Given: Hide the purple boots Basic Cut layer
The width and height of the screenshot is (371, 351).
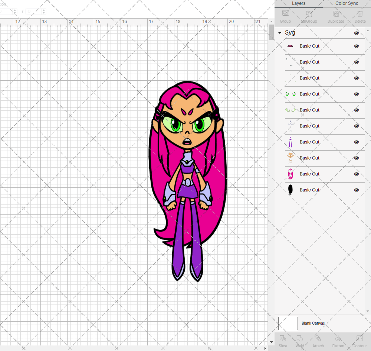Looking at the screenshot, I should [x=356, y=142].
